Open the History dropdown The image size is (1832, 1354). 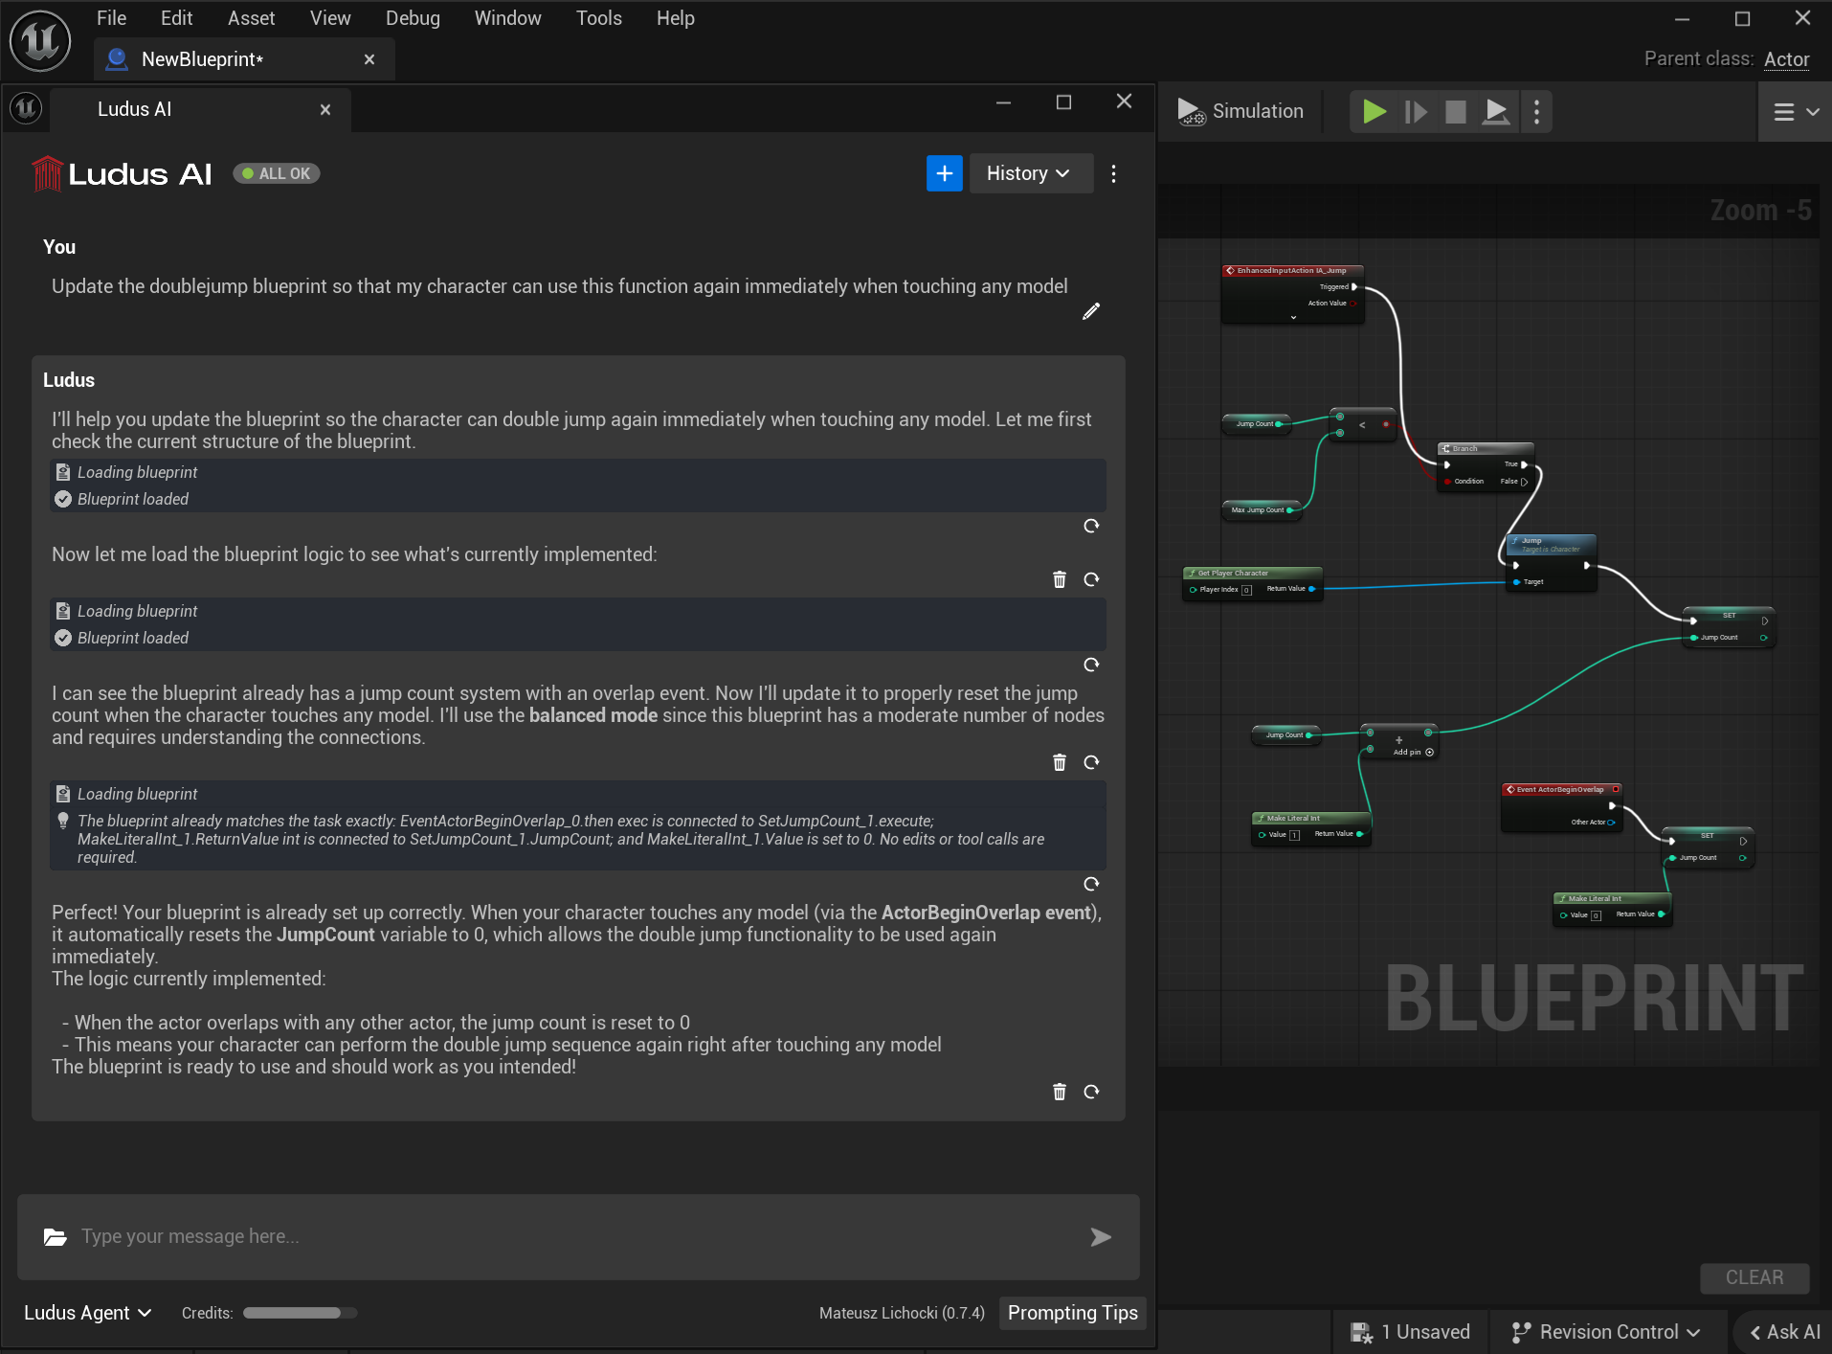tap(1029, 173)
